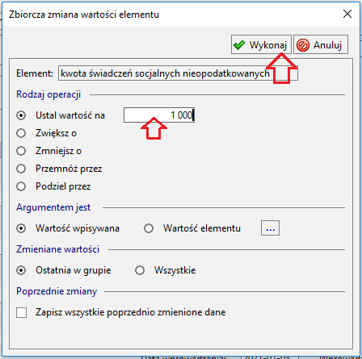Enable 'Zapisz wszystkie poprzednio zmienione dane' checkbox

click(x=21, y=312)
